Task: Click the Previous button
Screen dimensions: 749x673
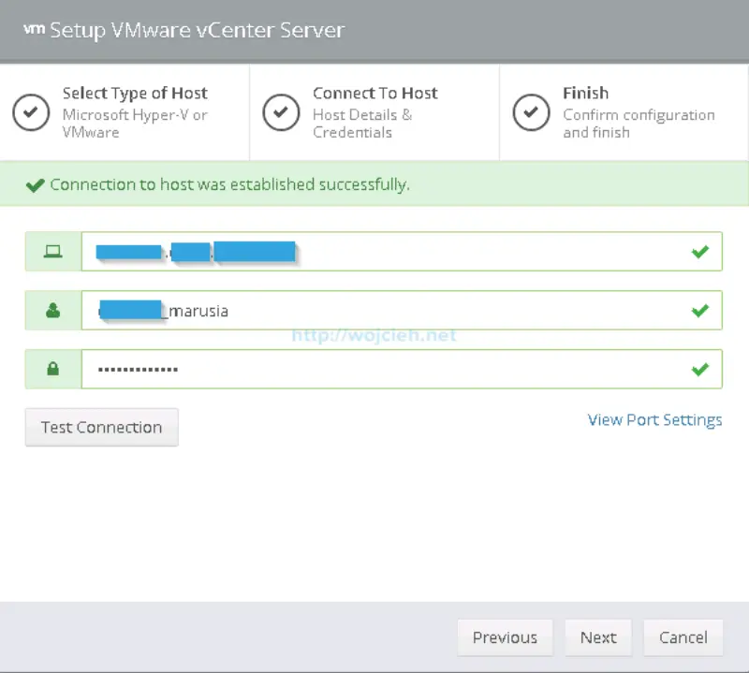Action: [505, 637]
